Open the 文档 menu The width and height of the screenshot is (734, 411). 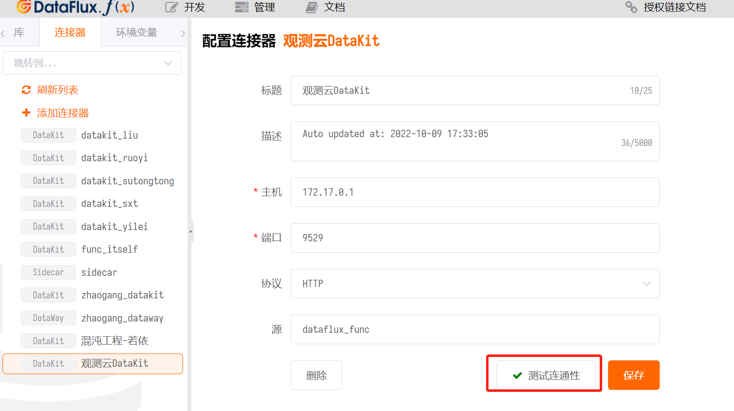click(325, 7)
